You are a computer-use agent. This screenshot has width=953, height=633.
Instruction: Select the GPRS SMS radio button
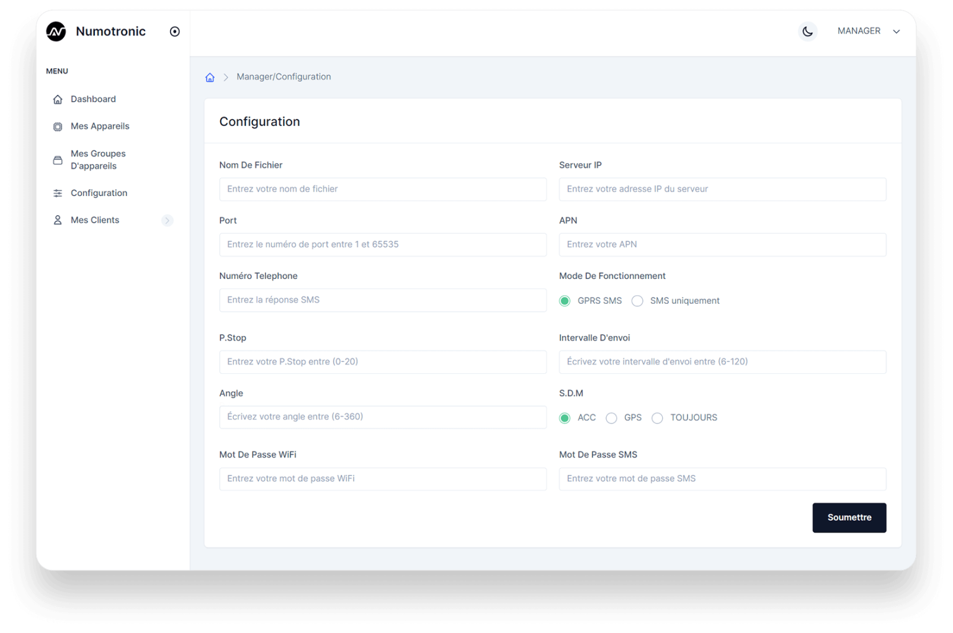(565, 301)
